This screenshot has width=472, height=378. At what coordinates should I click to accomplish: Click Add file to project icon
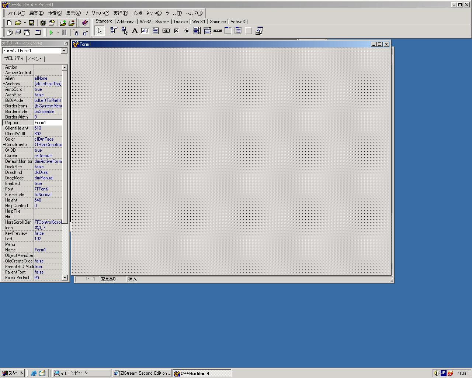click(x=63, y=23)
